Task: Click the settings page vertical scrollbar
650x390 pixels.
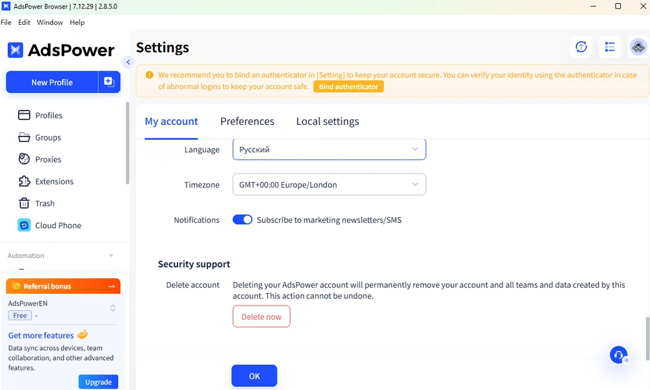Action: 647,338
